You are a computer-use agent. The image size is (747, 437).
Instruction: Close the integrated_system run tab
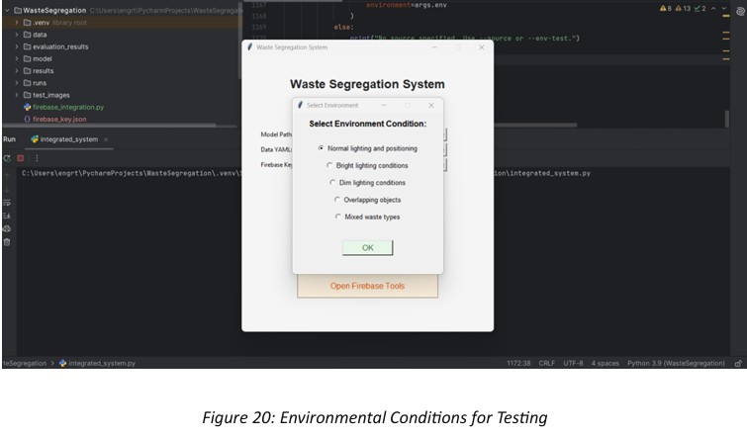click(107, 139)
